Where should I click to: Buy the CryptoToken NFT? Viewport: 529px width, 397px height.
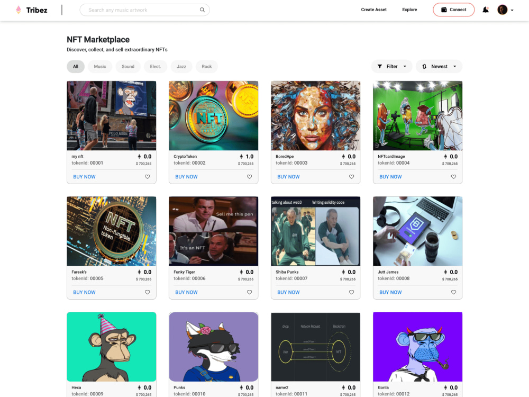[186, 177]
